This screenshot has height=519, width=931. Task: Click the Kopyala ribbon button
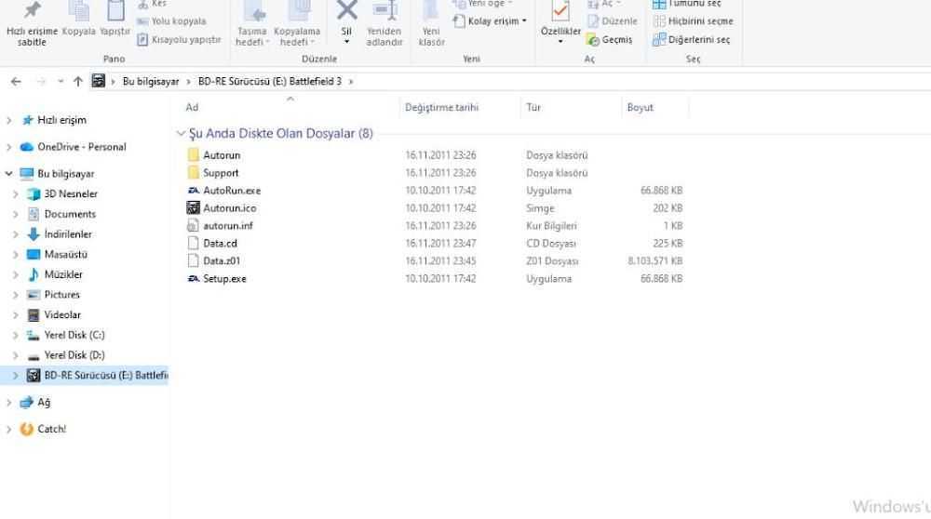click(x=78, y=20)
